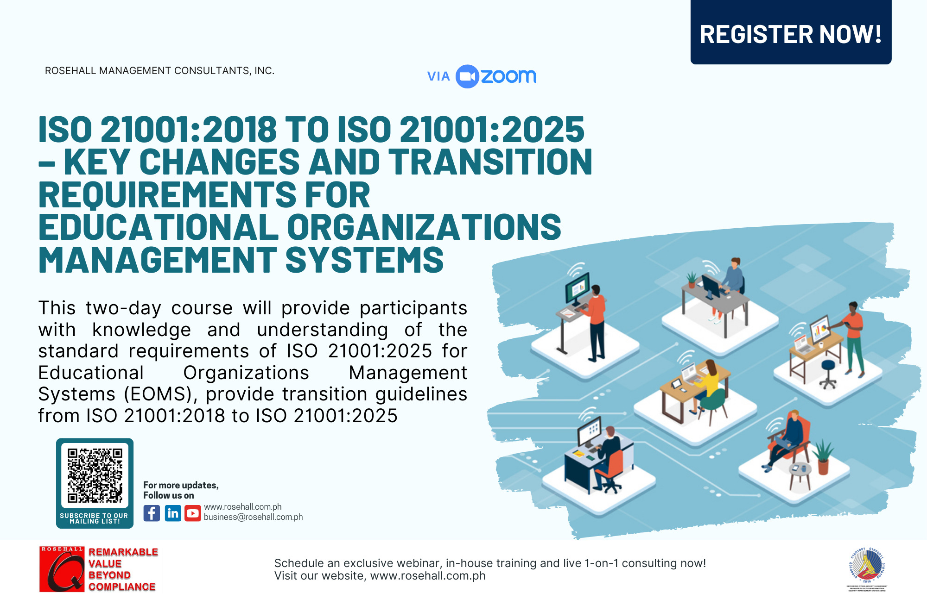
Task: Click Remarkable Value Beyond Compliance slogan
Action: click(x=123, y=569)
